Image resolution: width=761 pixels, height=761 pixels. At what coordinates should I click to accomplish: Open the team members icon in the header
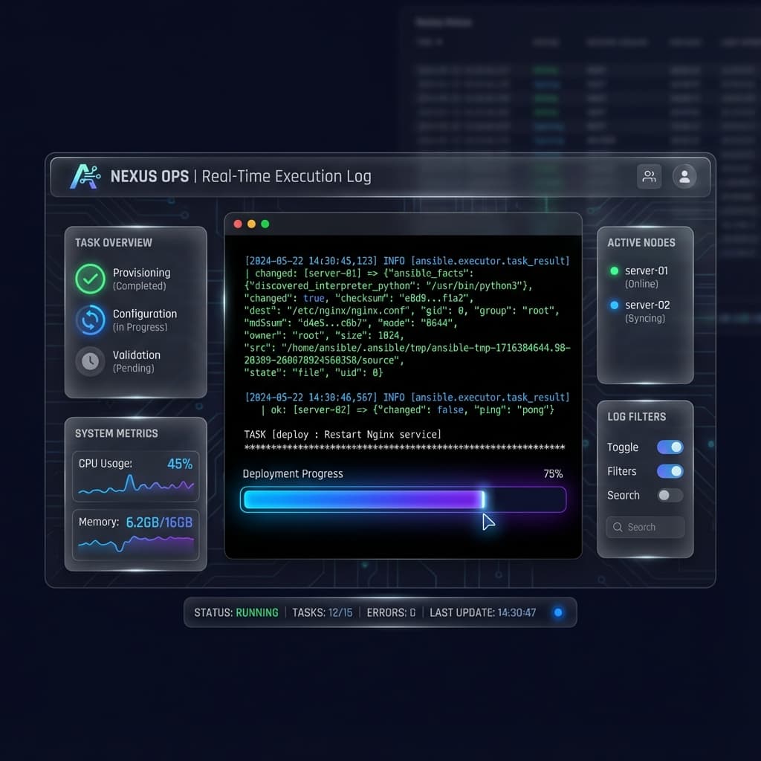(649, 176)
